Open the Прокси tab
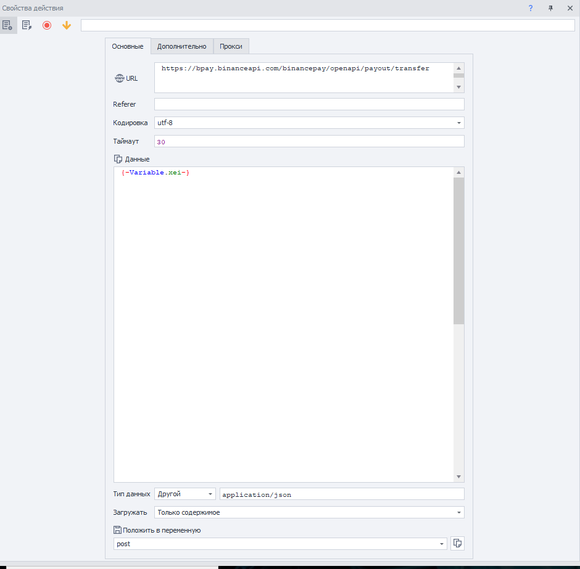Image resolution: width=580 pixels, height=569 pixels. [x=231, y=46]
